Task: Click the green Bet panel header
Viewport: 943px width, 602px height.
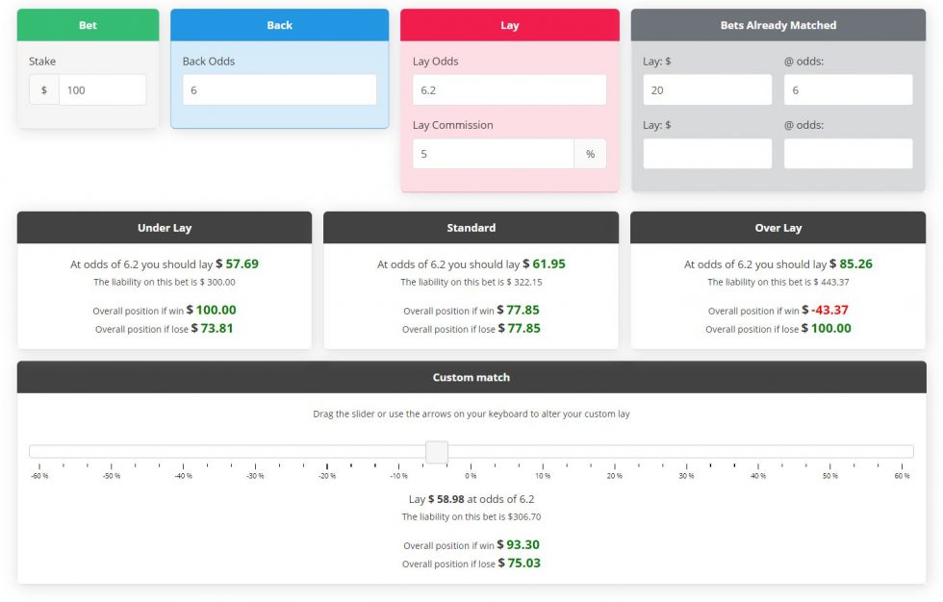Action: [88, 25]
